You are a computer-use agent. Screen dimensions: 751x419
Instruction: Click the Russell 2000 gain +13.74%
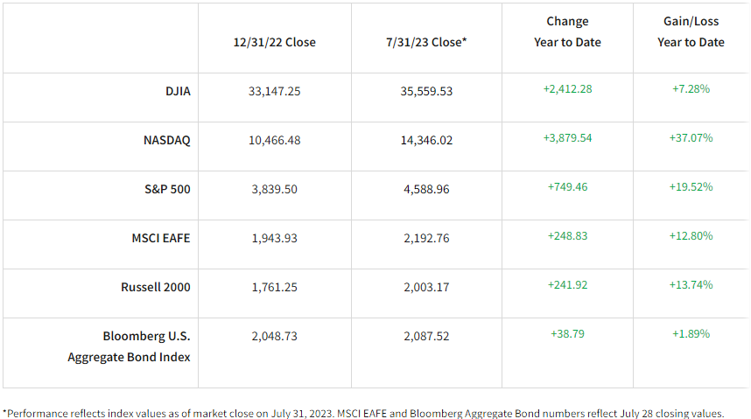pos(691,284)
